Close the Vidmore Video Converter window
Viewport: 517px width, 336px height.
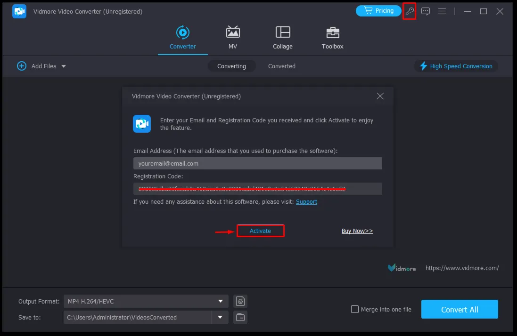coord(500,11)
